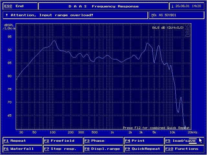Open the F6 Waterfall plot
This screenshot has width=207, height=155.
point(23,149)
